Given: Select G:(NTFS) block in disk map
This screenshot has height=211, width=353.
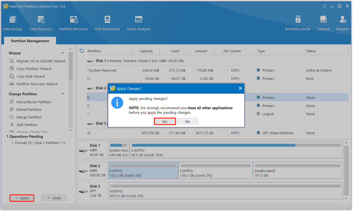Looking at the screenshot, I should [x=225, y=191].
